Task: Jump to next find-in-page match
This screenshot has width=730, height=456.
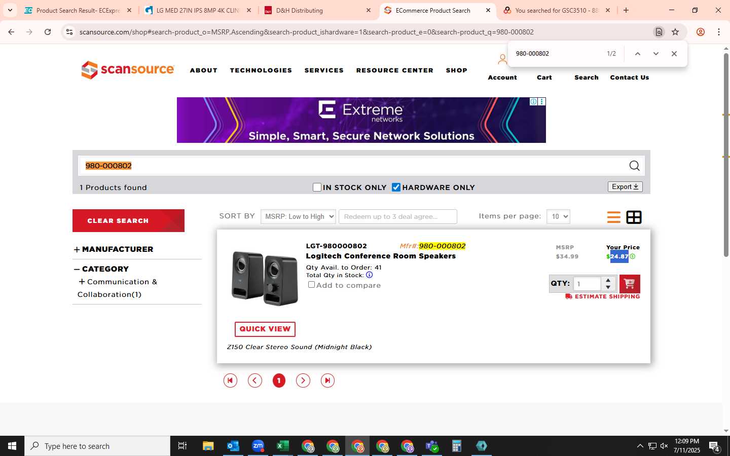Action: pos(655,54)
